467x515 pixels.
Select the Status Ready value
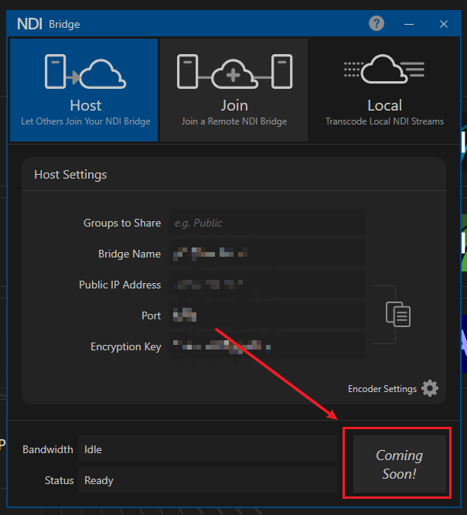pyautogui.click(x=208, y=480)
